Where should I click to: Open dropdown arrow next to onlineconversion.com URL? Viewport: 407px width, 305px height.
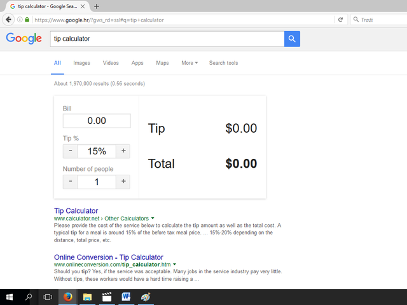[x=174, y=264]
